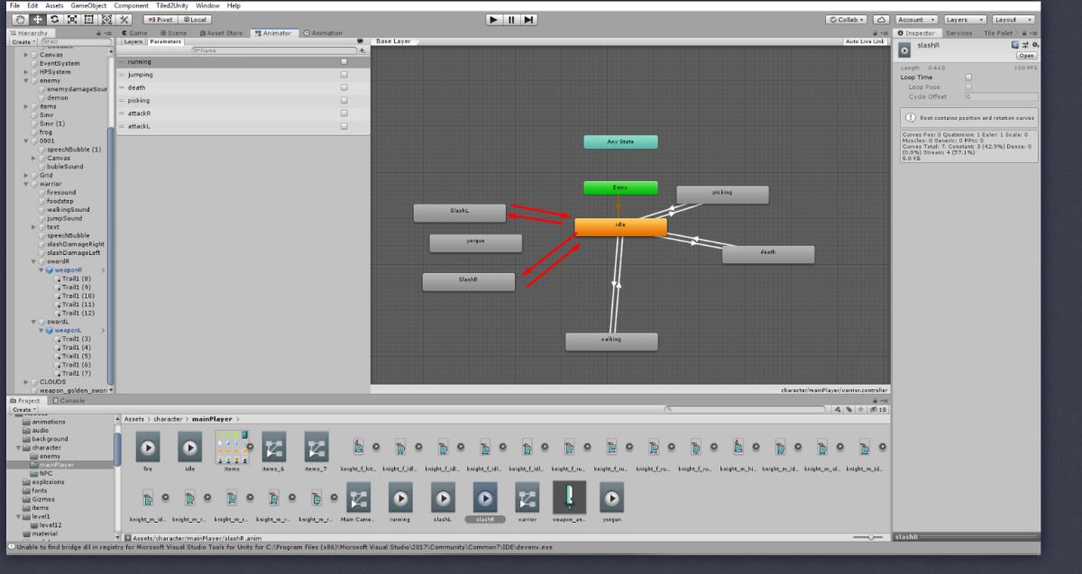Toggle the running parameter checkbox
This screenshot has width=1082, height=574.
[344, 61]
